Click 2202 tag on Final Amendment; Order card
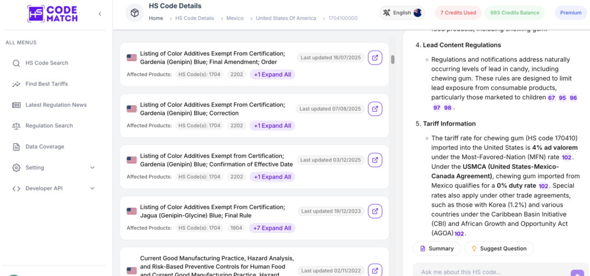 236,74
